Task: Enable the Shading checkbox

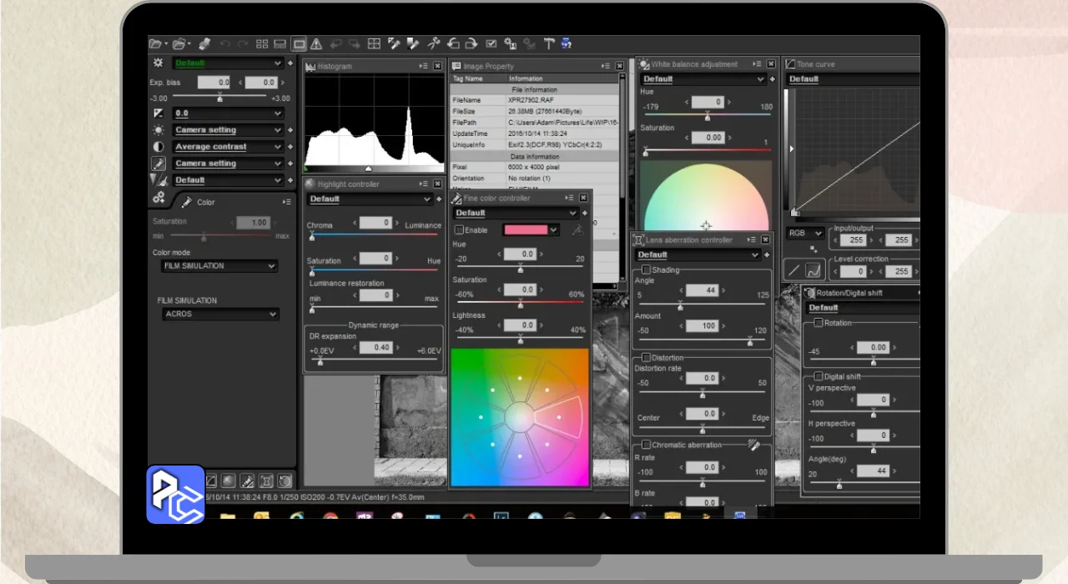Action: click(646, 269)
